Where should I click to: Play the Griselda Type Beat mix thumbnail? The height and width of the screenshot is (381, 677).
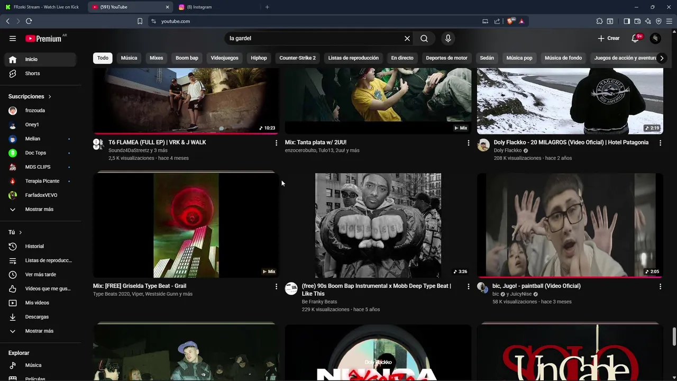point(186,225)
